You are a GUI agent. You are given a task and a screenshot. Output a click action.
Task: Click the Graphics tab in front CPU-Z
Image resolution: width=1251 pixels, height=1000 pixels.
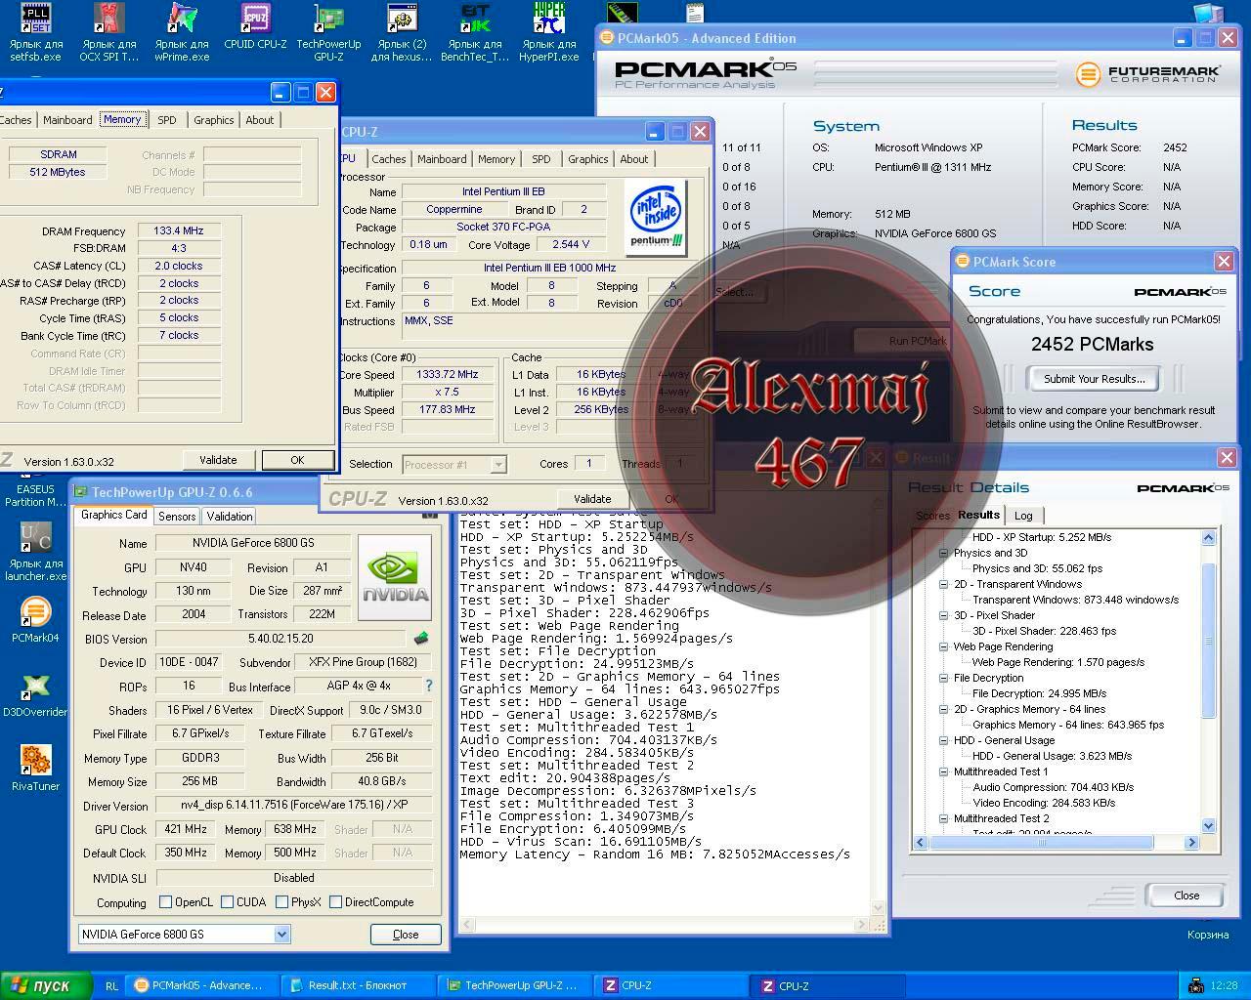(x=587, y=159)
